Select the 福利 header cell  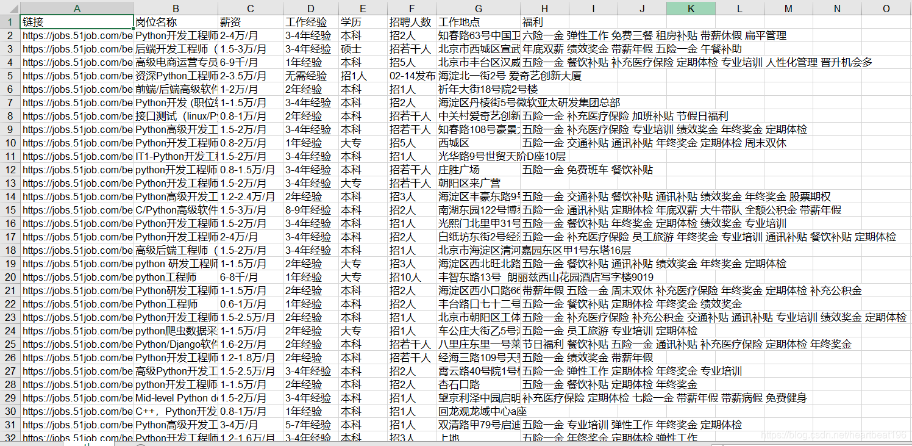[x=544, y=22]
